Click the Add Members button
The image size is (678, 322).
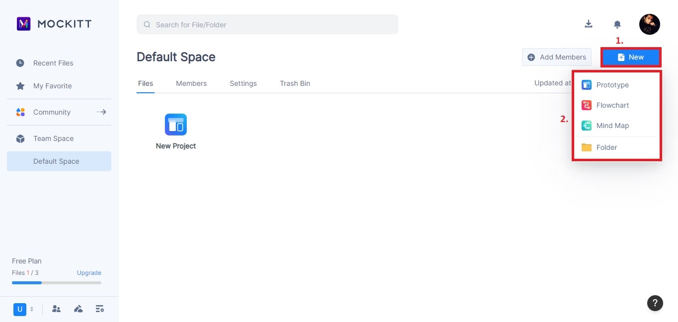[x=557, y=57]
